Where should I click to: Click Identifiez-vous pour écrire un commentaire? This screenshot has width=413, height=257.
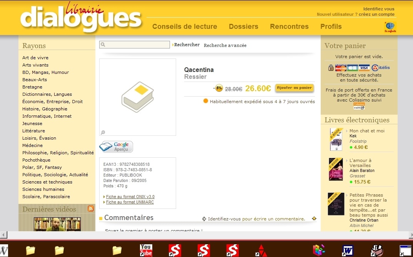click(x=256, y=219)
